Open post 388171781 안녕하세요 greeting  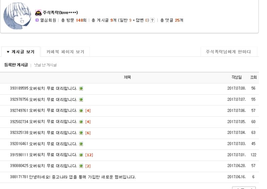point(73,177)
